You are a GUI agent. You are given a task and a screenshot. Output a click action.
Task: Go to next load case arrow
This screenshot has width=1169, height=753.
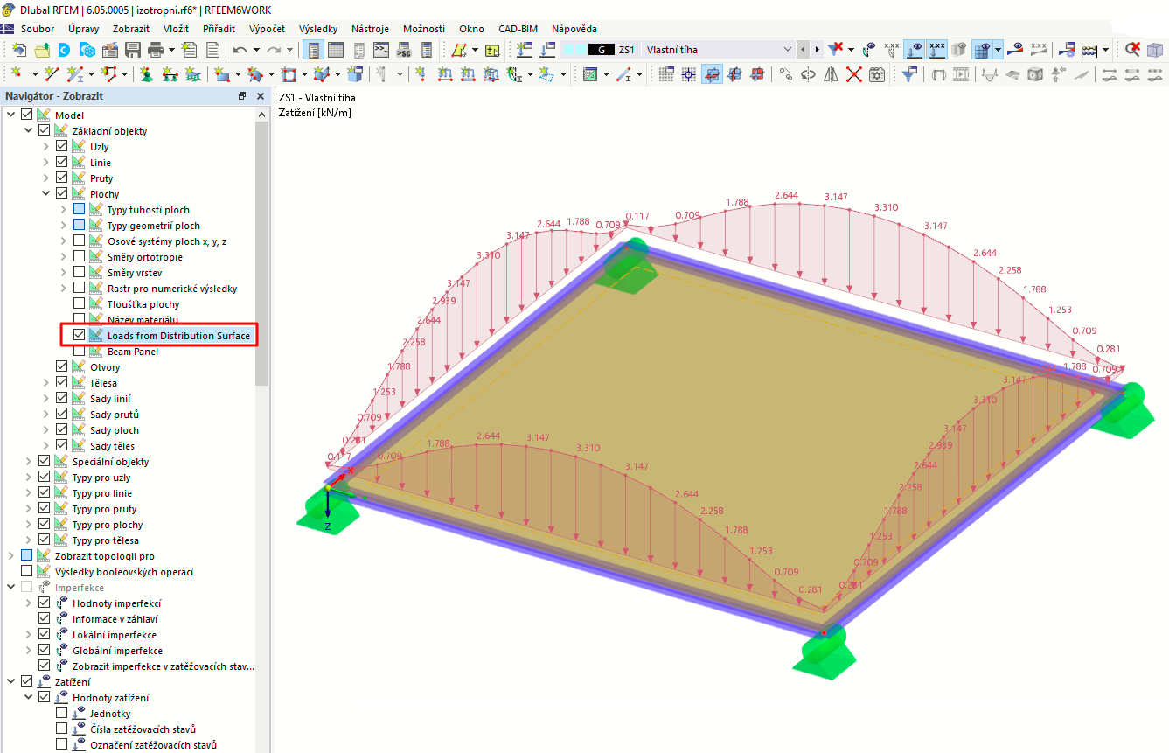[817, 50]
